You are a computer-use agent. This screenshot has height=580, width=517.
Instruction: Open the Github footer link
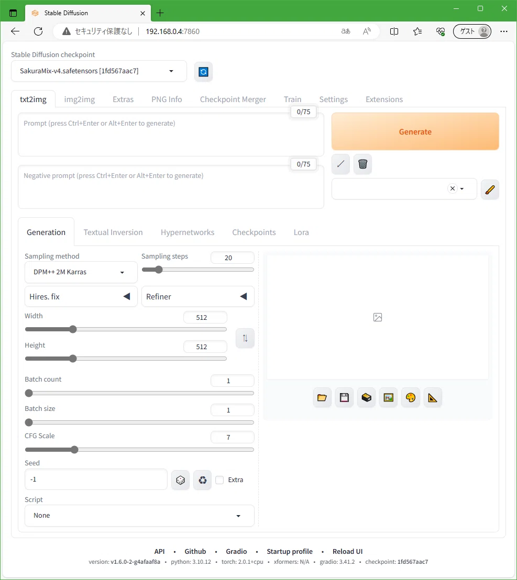click(195, 552)
